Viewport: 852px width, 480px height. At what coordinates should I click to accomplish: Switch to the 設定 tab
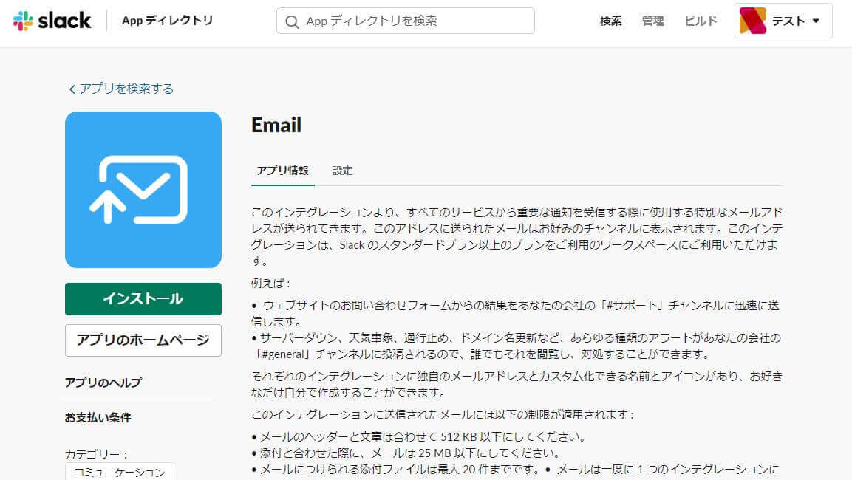(342, 171)
